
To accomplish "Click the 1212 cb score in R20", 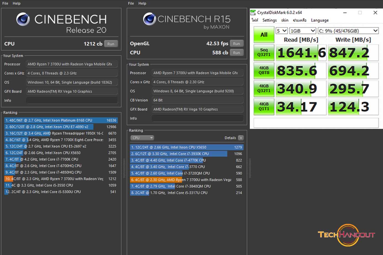I will coord(93,44).
